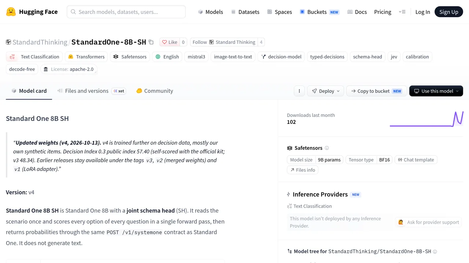The image size is (469, 263).
Task: Click the Version: v4 text
Action: point(20,192)
